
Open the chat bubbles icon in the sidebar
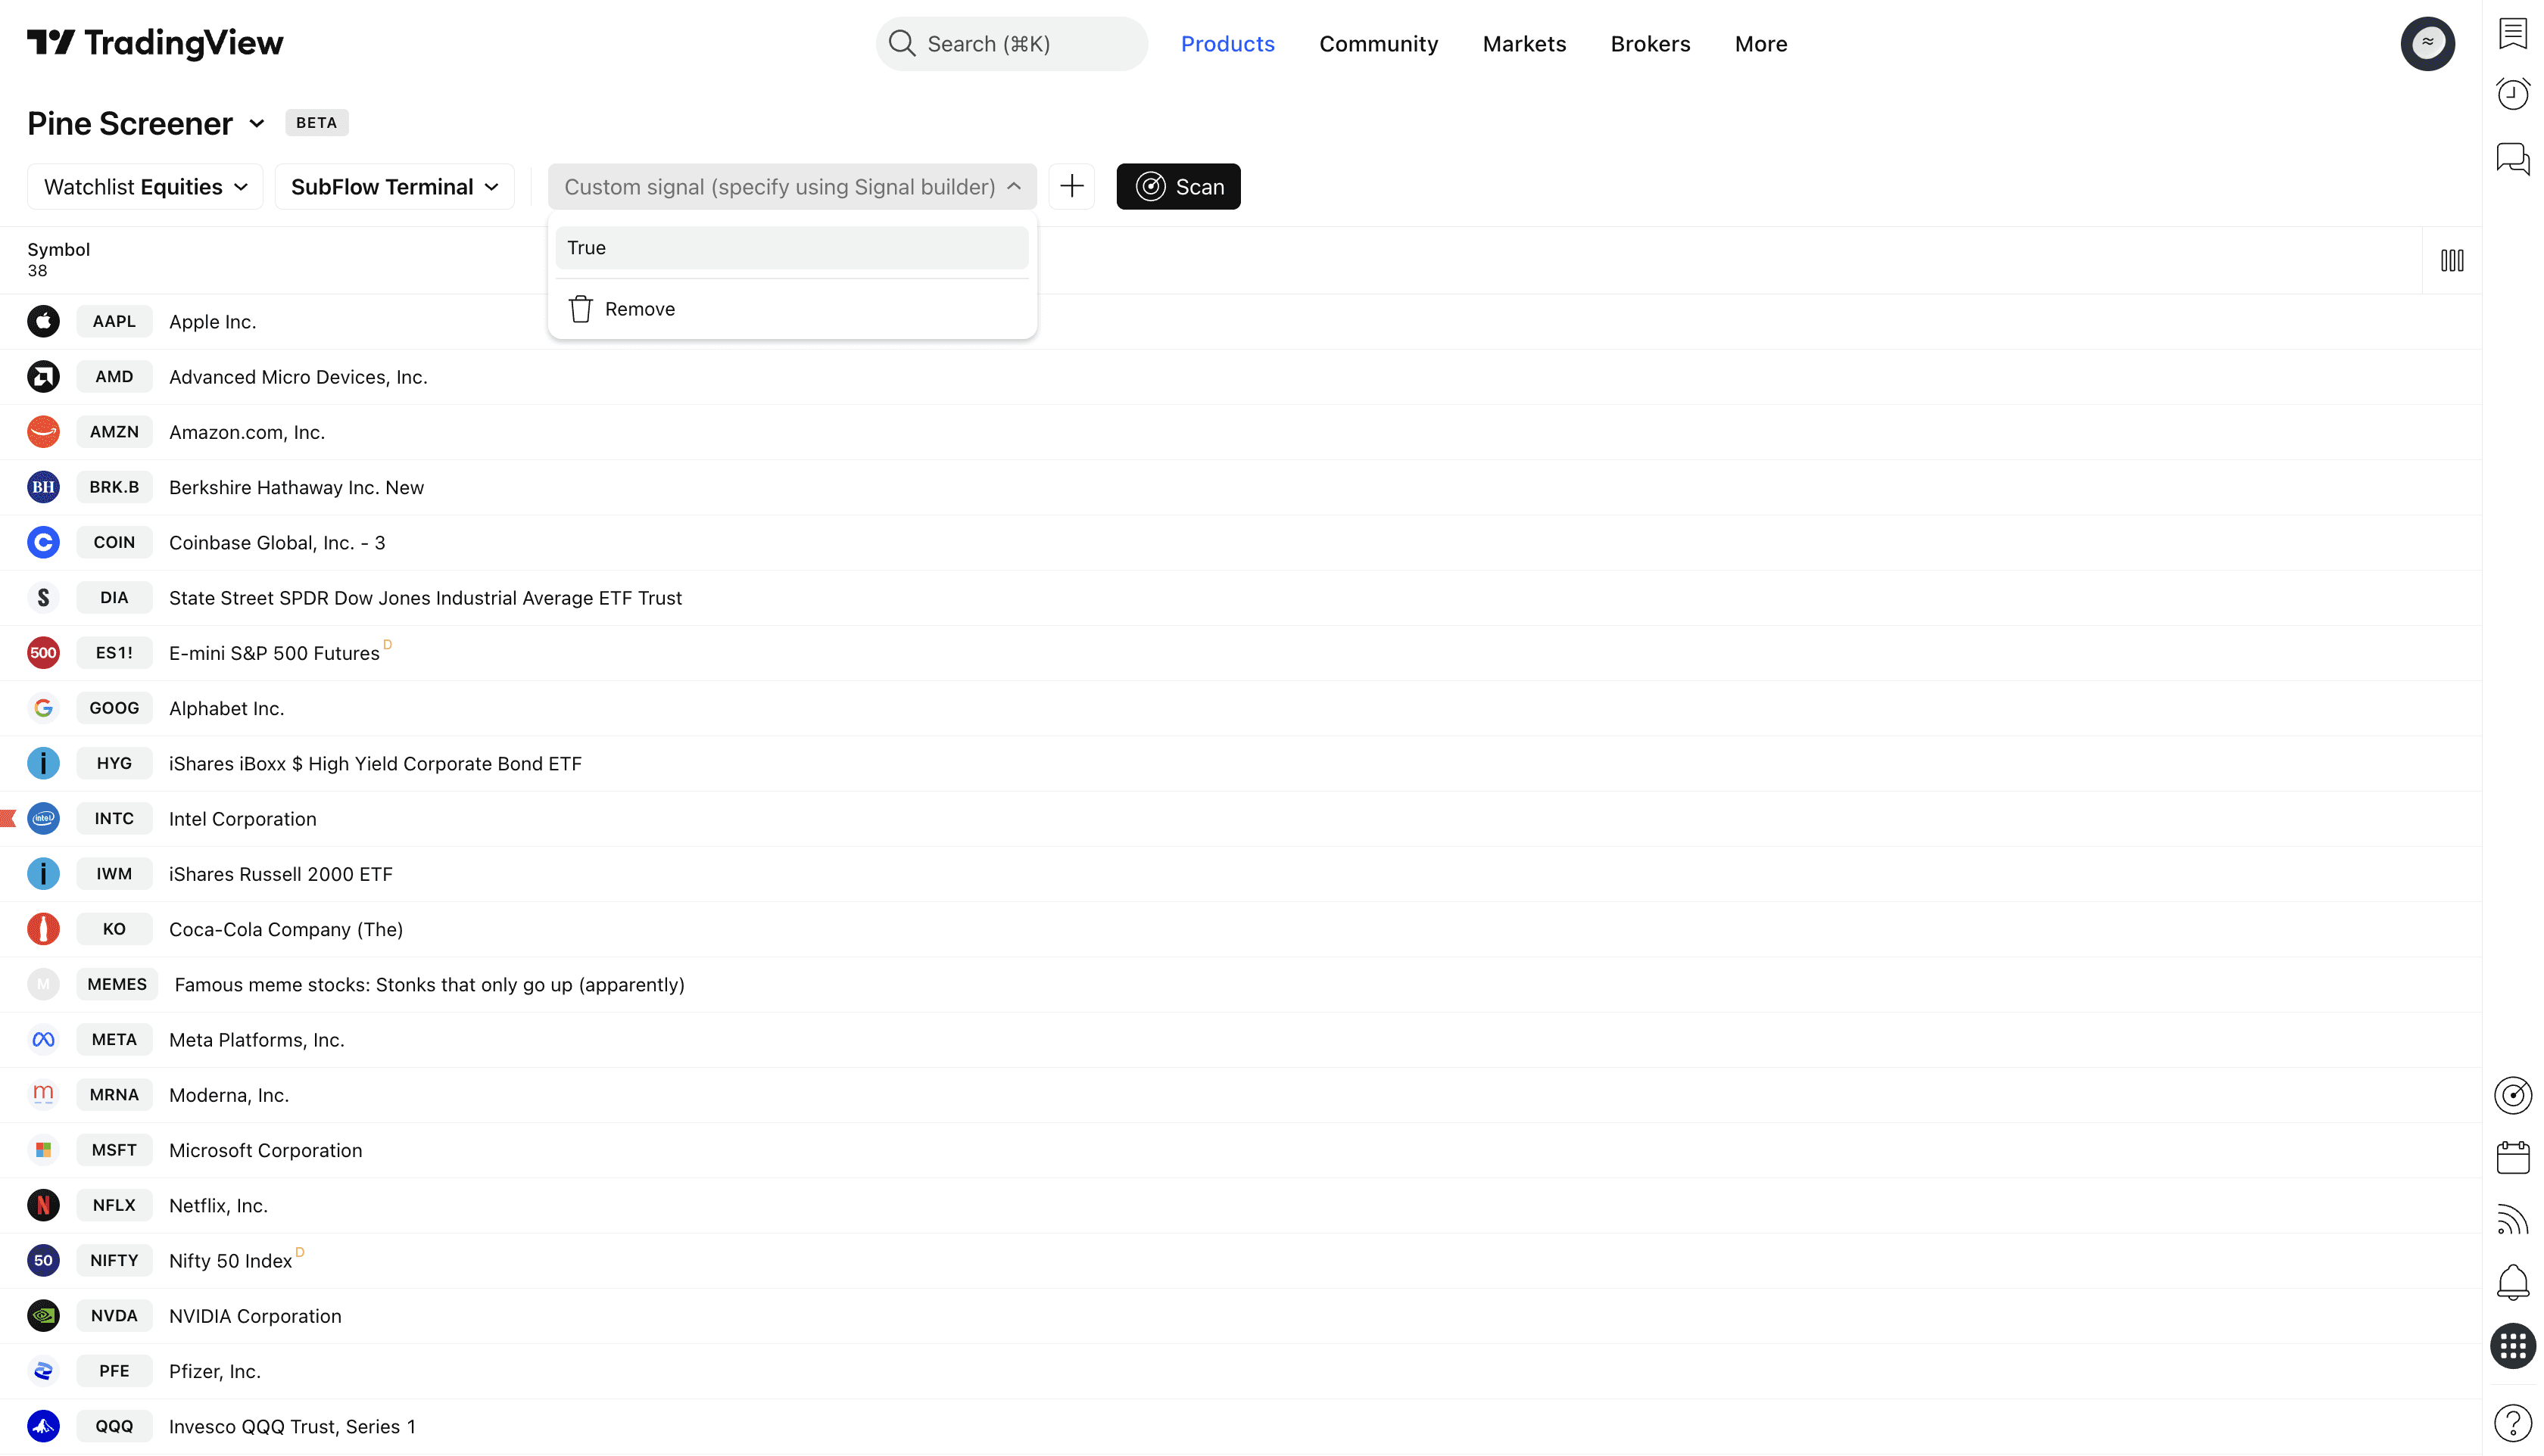click(x=2512, y=158)
